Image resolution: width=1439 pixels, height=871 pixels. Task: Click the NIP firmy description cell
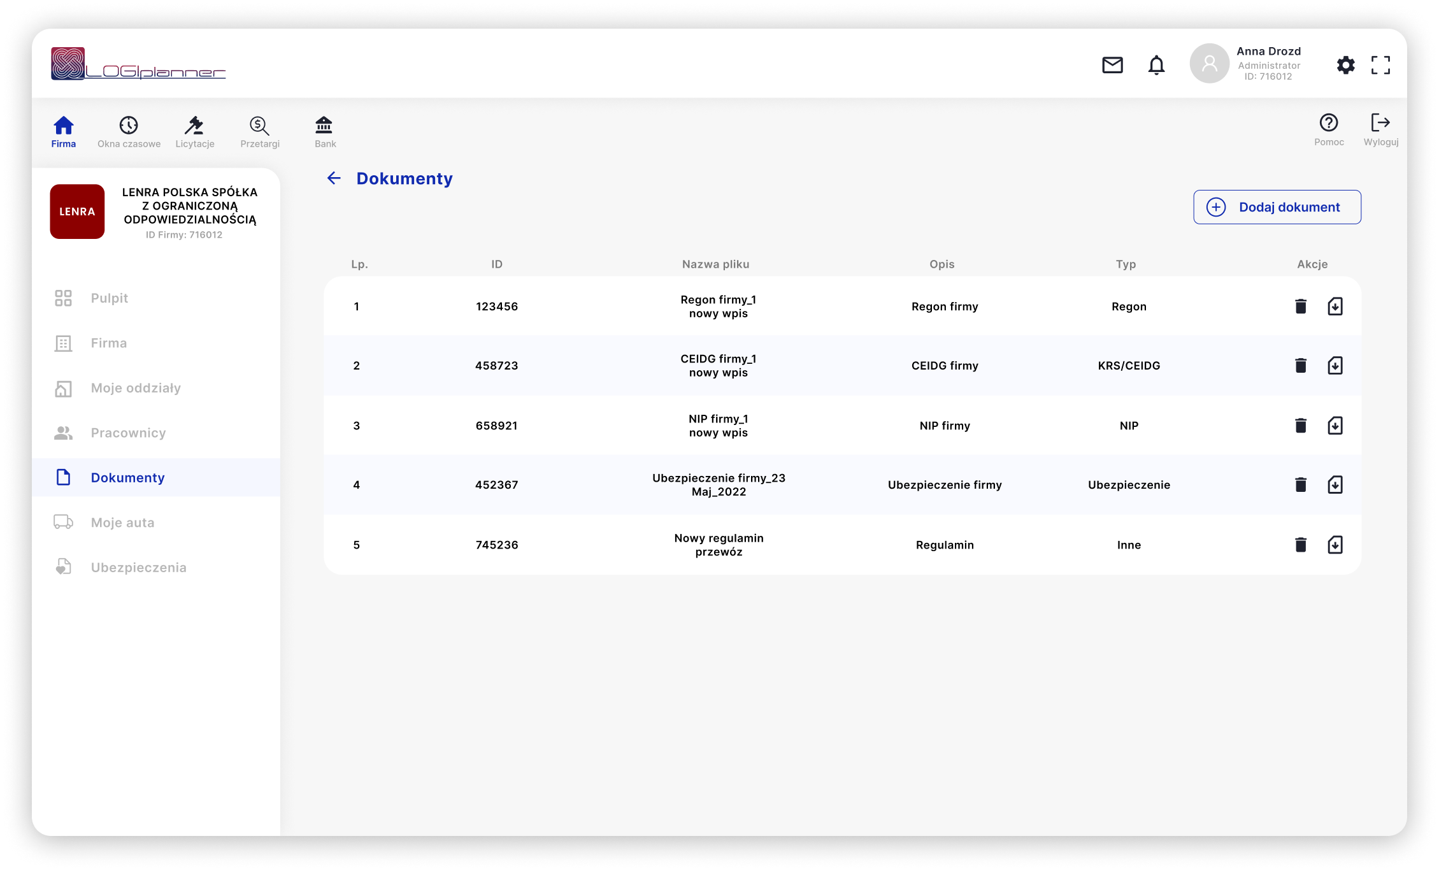(945, 426)
